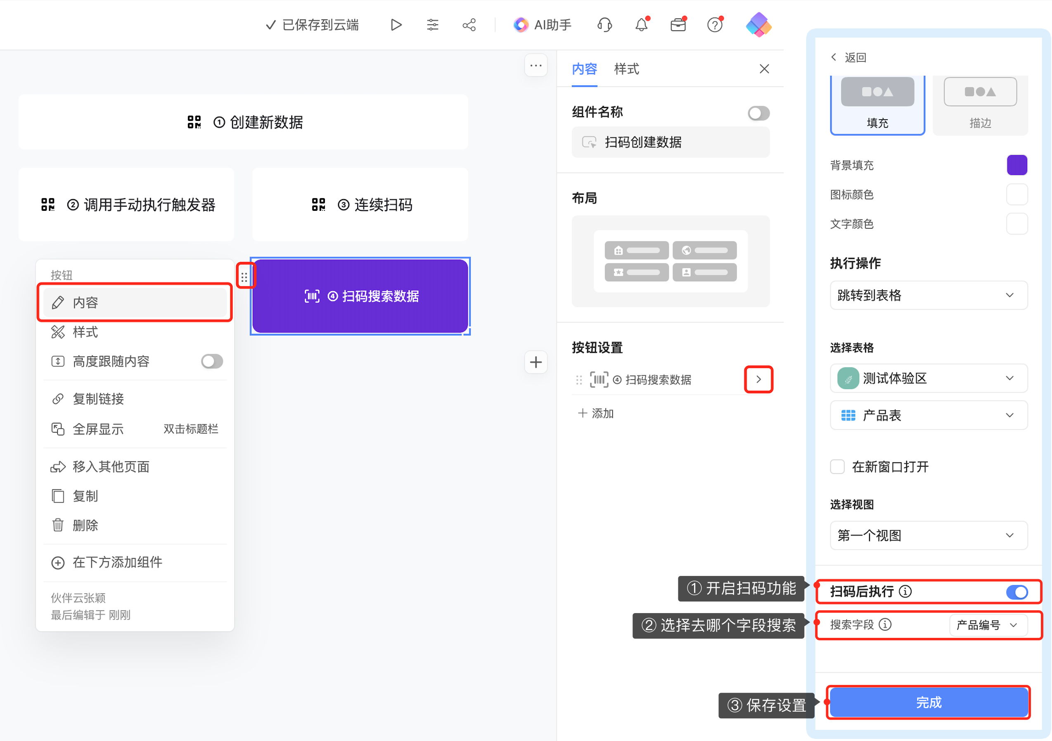Open the AI助手 assistant

pyautogui.click(x=543, y=25)
